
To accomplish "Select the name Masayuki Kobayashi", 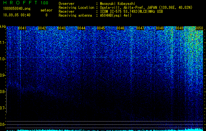I will [118, 4].
